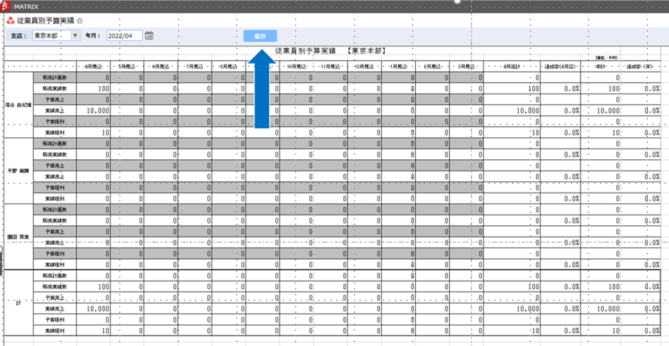Click 落合's 販売実績数 cell under 5月見込

tap(127, 89)
